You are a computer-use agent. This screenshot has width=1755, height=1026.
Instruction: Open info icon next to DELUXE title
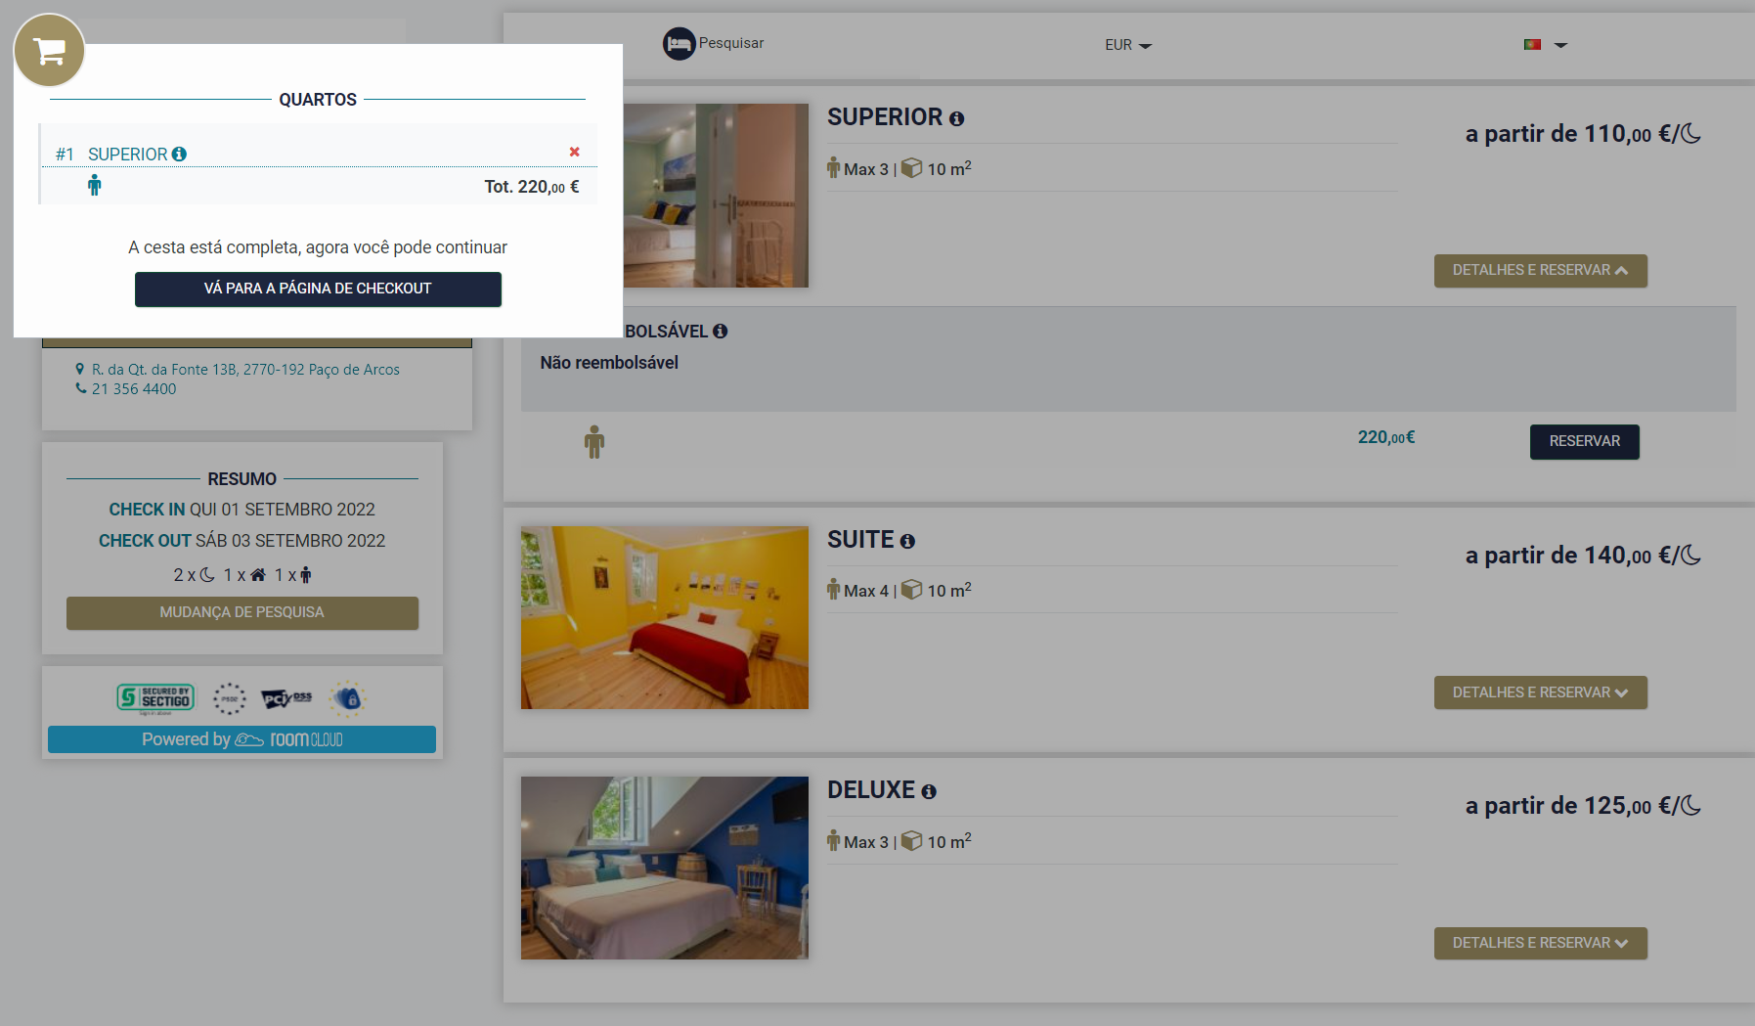tap(928, 792)
